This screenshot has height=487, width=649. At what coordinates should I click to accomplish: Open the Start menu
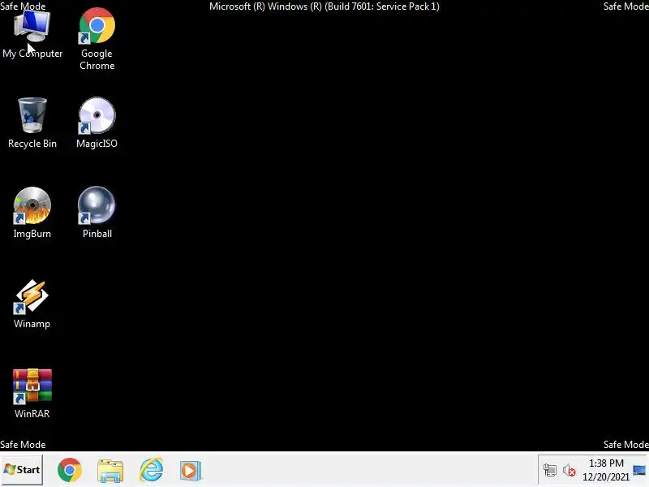(x=22, y=470)
